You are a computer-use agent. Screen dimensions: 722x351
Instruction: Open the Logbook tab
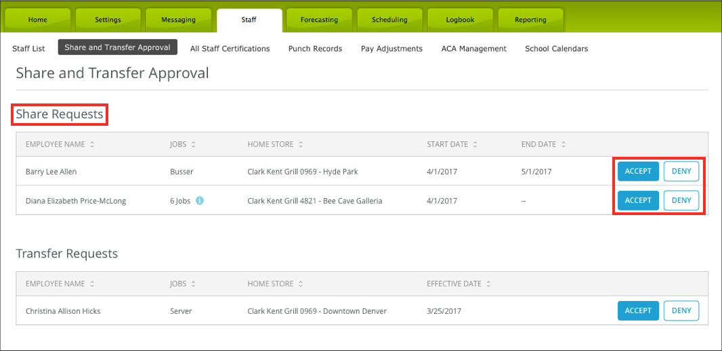tap(460, 20)
